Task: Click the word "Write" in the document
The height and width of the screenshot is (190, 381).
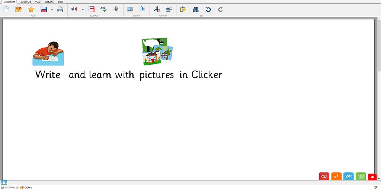Action: point(48,74)
